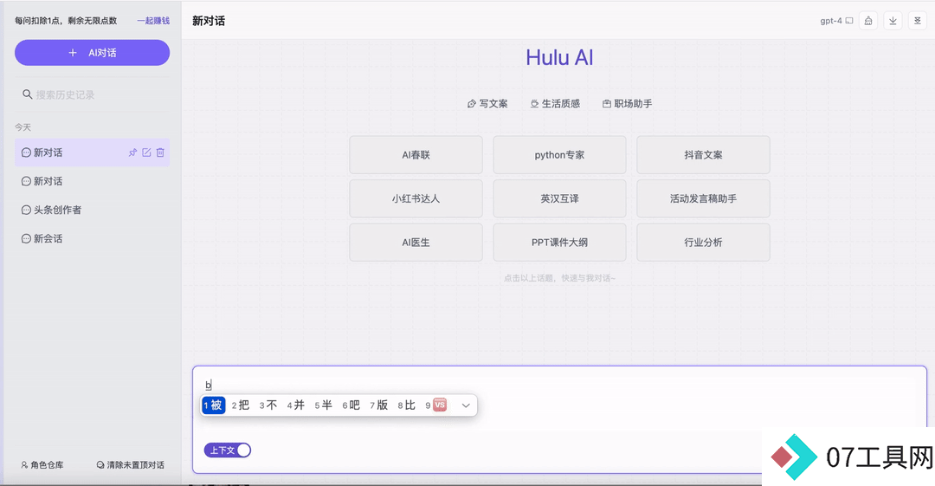Choose the AI医生 prompt card
The image size is (935, 486).
click(416, 243)
